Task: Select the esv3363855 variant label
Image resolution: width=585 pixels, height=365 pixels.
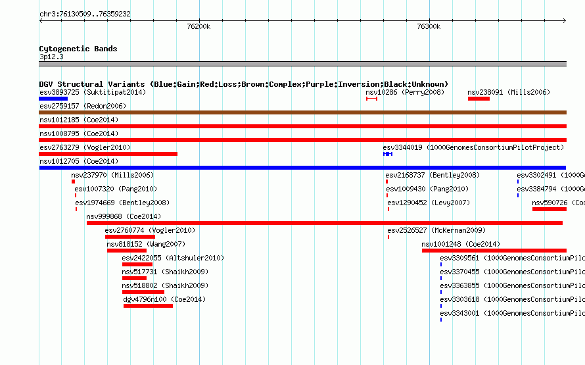Action: 512,285
